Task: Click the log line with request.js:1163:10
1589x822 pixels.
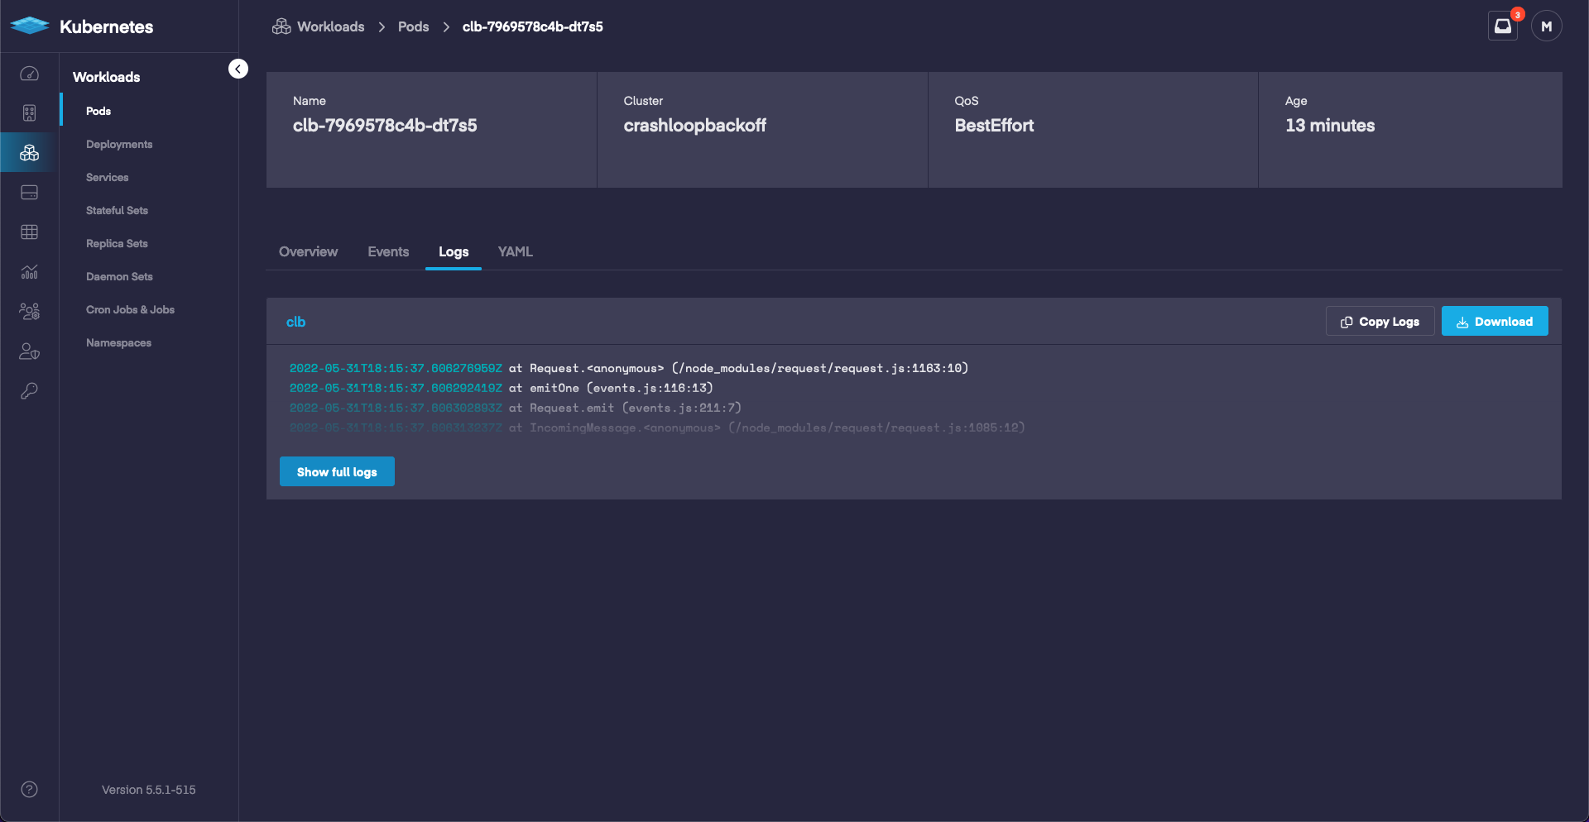Action: pyautogui.click(x=628, y=367)
